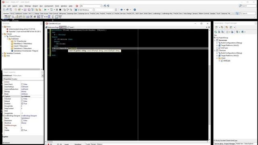Click the Save Desktop layout icon

[x=105, y=6]
